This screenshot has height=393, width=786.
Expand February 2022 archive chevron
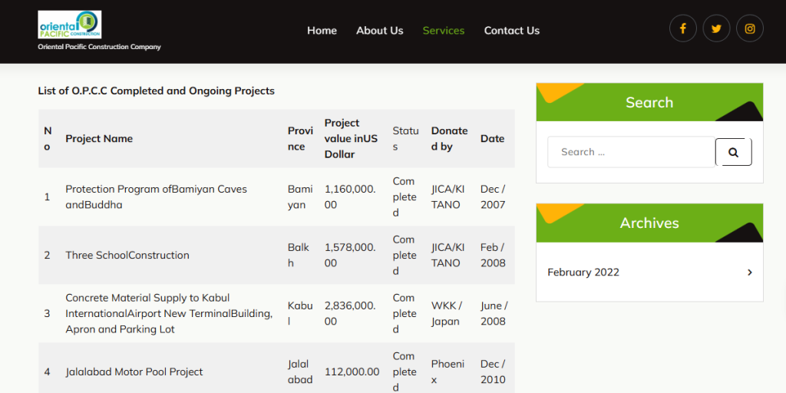(x=749, y=272)
